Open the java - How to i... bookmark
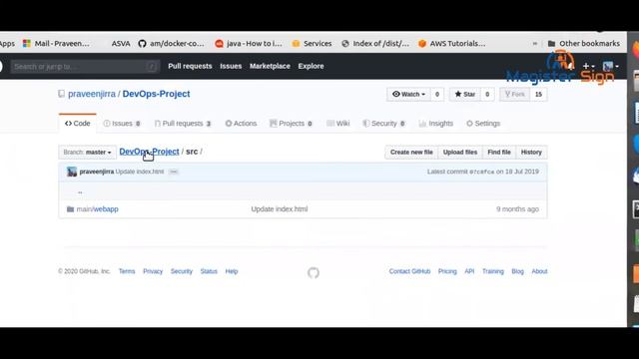 [249, 44]
